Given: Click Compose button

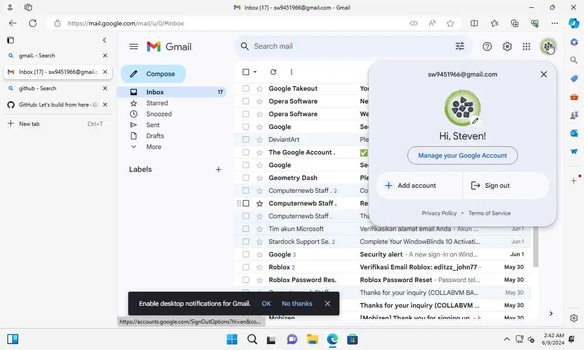Looking at the screenshot, I should [x=153, y=74].
